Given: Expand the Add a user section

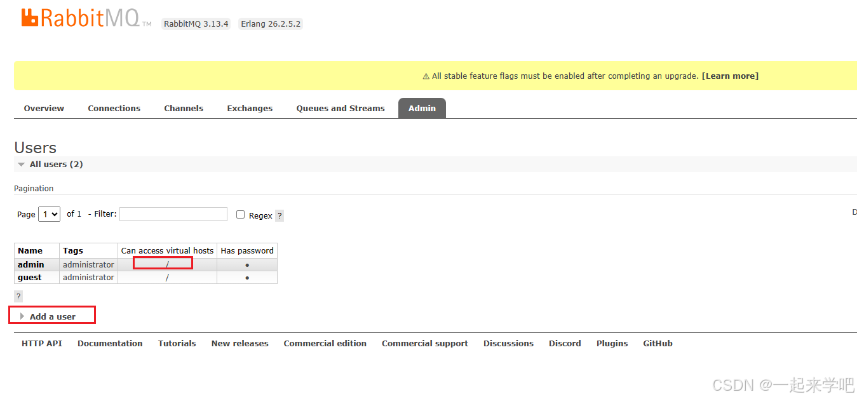Looking at the screenshot, I should point(52,316).
